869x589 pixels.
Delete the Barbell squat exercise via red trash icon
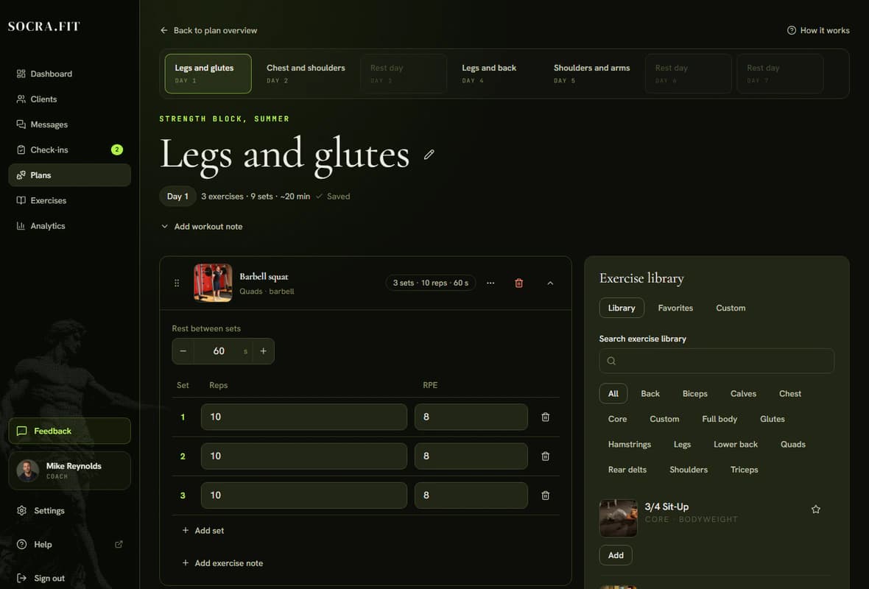click(518, 283)
